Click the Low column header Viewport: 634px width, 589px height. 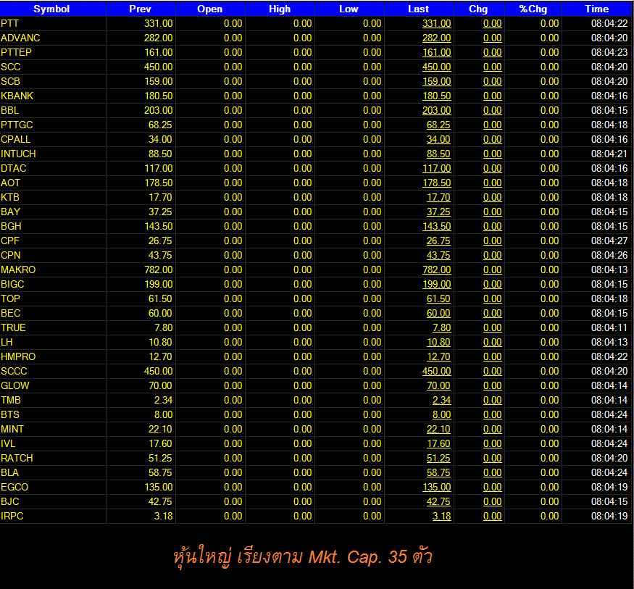point(349,9)
